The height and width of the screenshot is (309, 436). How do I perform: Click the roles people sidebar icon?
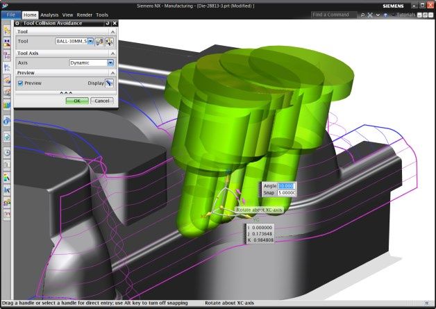(x=7, y=203)
